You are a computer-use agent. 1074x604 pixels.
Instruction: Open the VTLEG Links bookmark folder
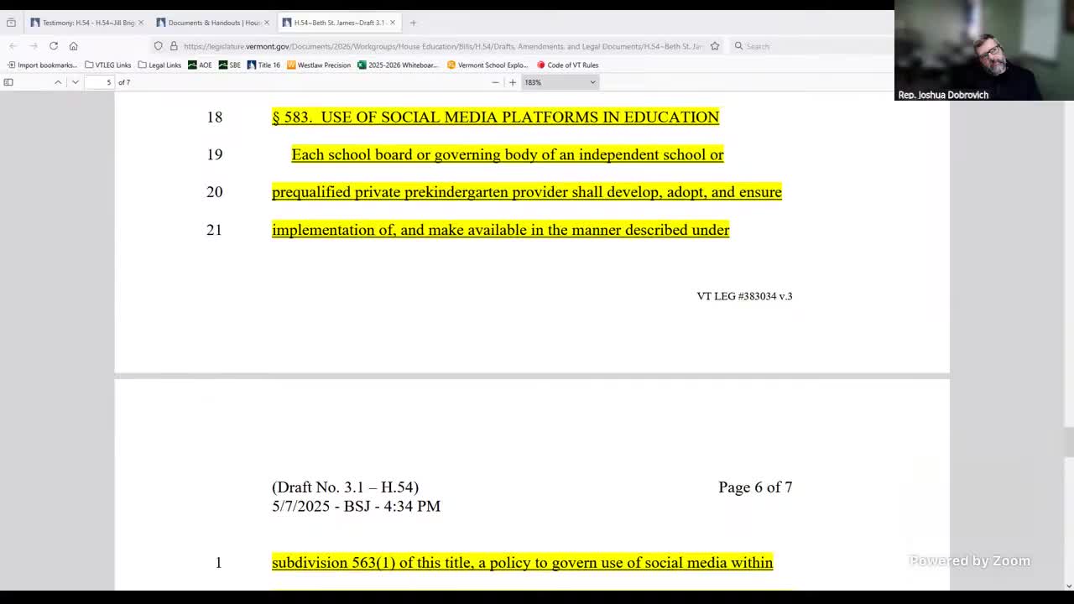108,65
